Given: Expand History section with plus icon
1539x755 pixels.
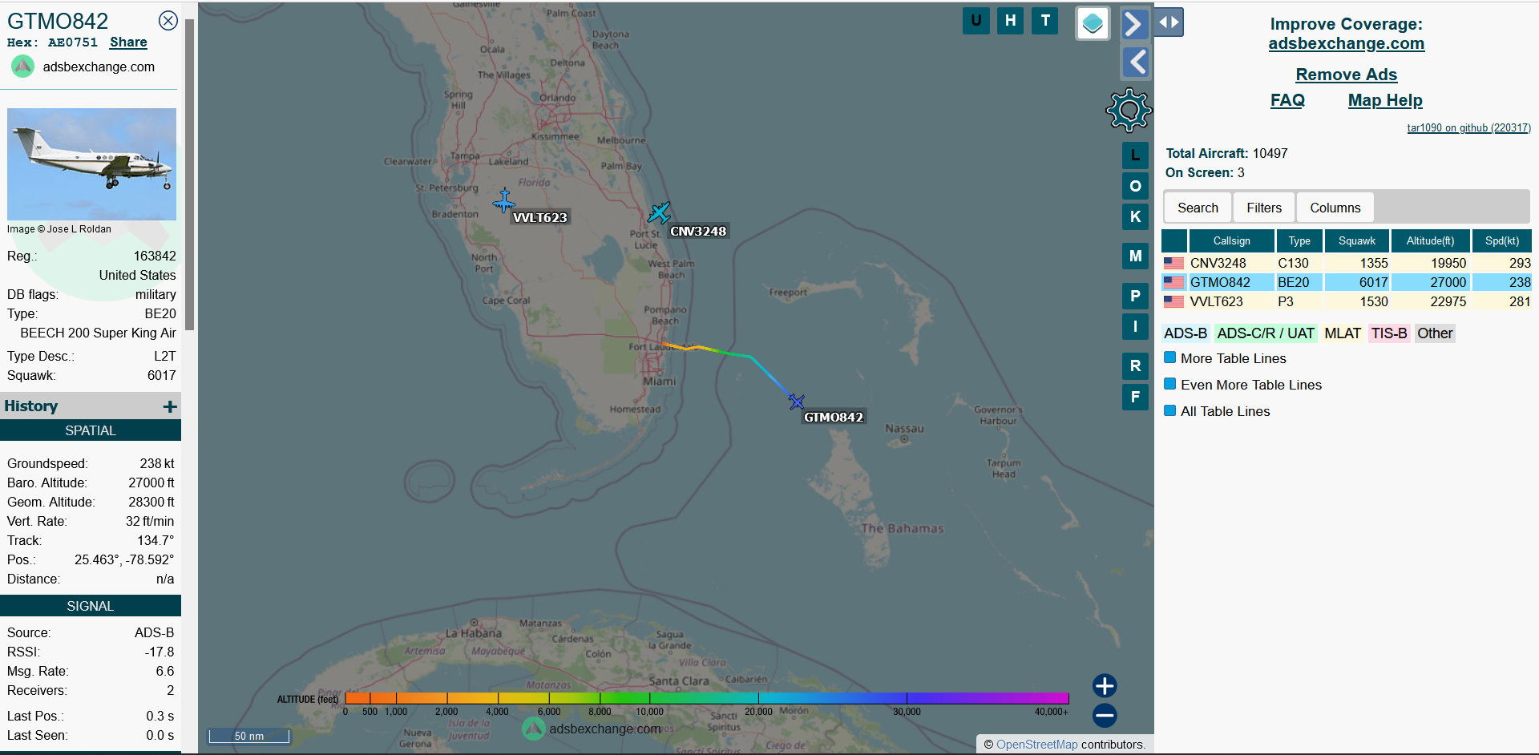Looking at the screenshot, I should point(170,406).
